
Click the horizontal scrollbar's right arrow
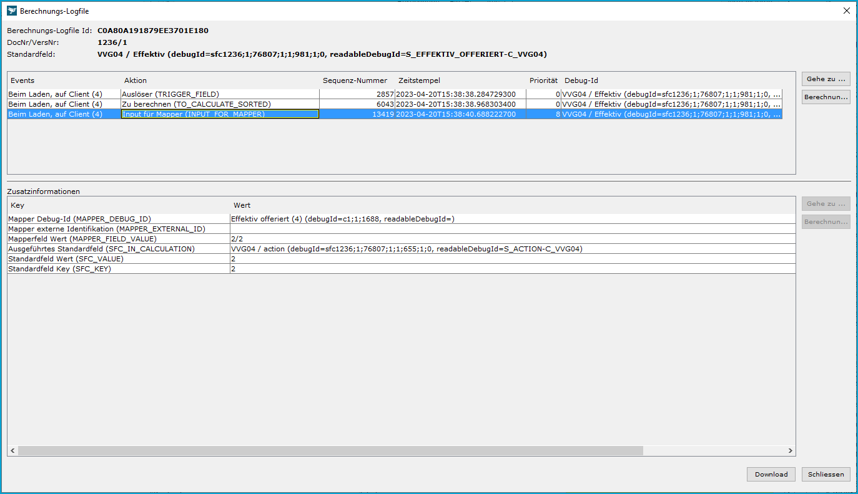point(790,450)
